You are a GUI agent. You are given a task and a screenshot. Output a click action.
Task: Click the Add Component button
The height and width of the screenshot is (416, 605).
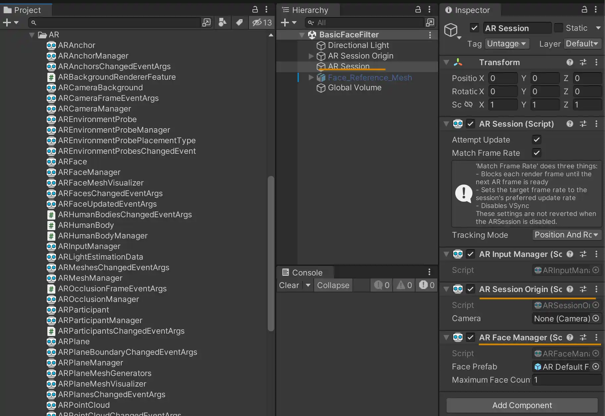[522, 405]
